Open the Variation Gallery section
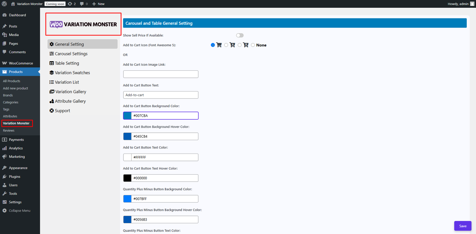This screenshot has height=234, width=476. point(71,92)
